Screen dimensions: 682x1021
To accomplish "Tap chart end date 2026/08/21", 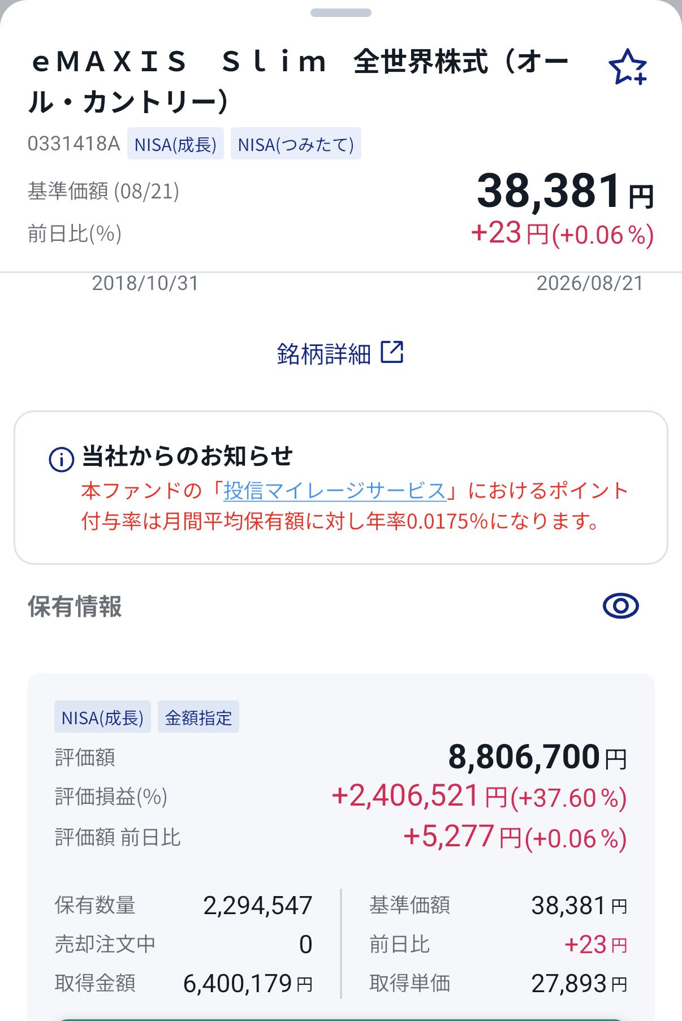I will pos(590,283).
